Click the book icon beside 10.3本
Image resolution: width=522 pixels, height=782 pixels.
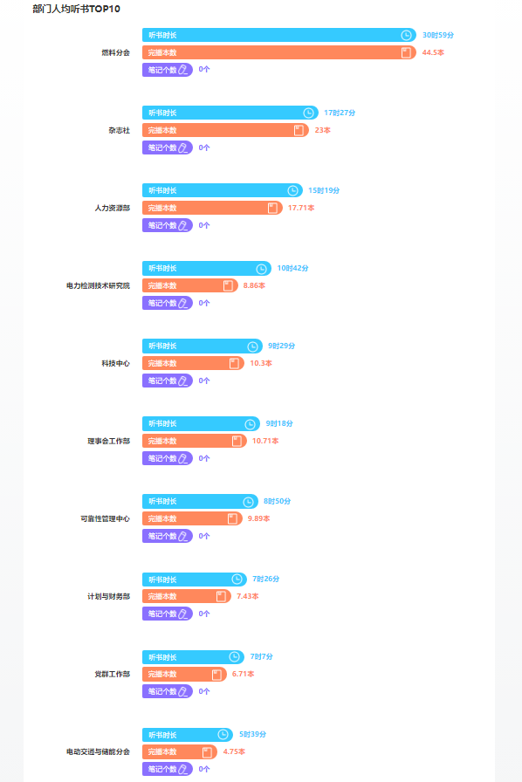pyautogui.click(x=234, y=363)
